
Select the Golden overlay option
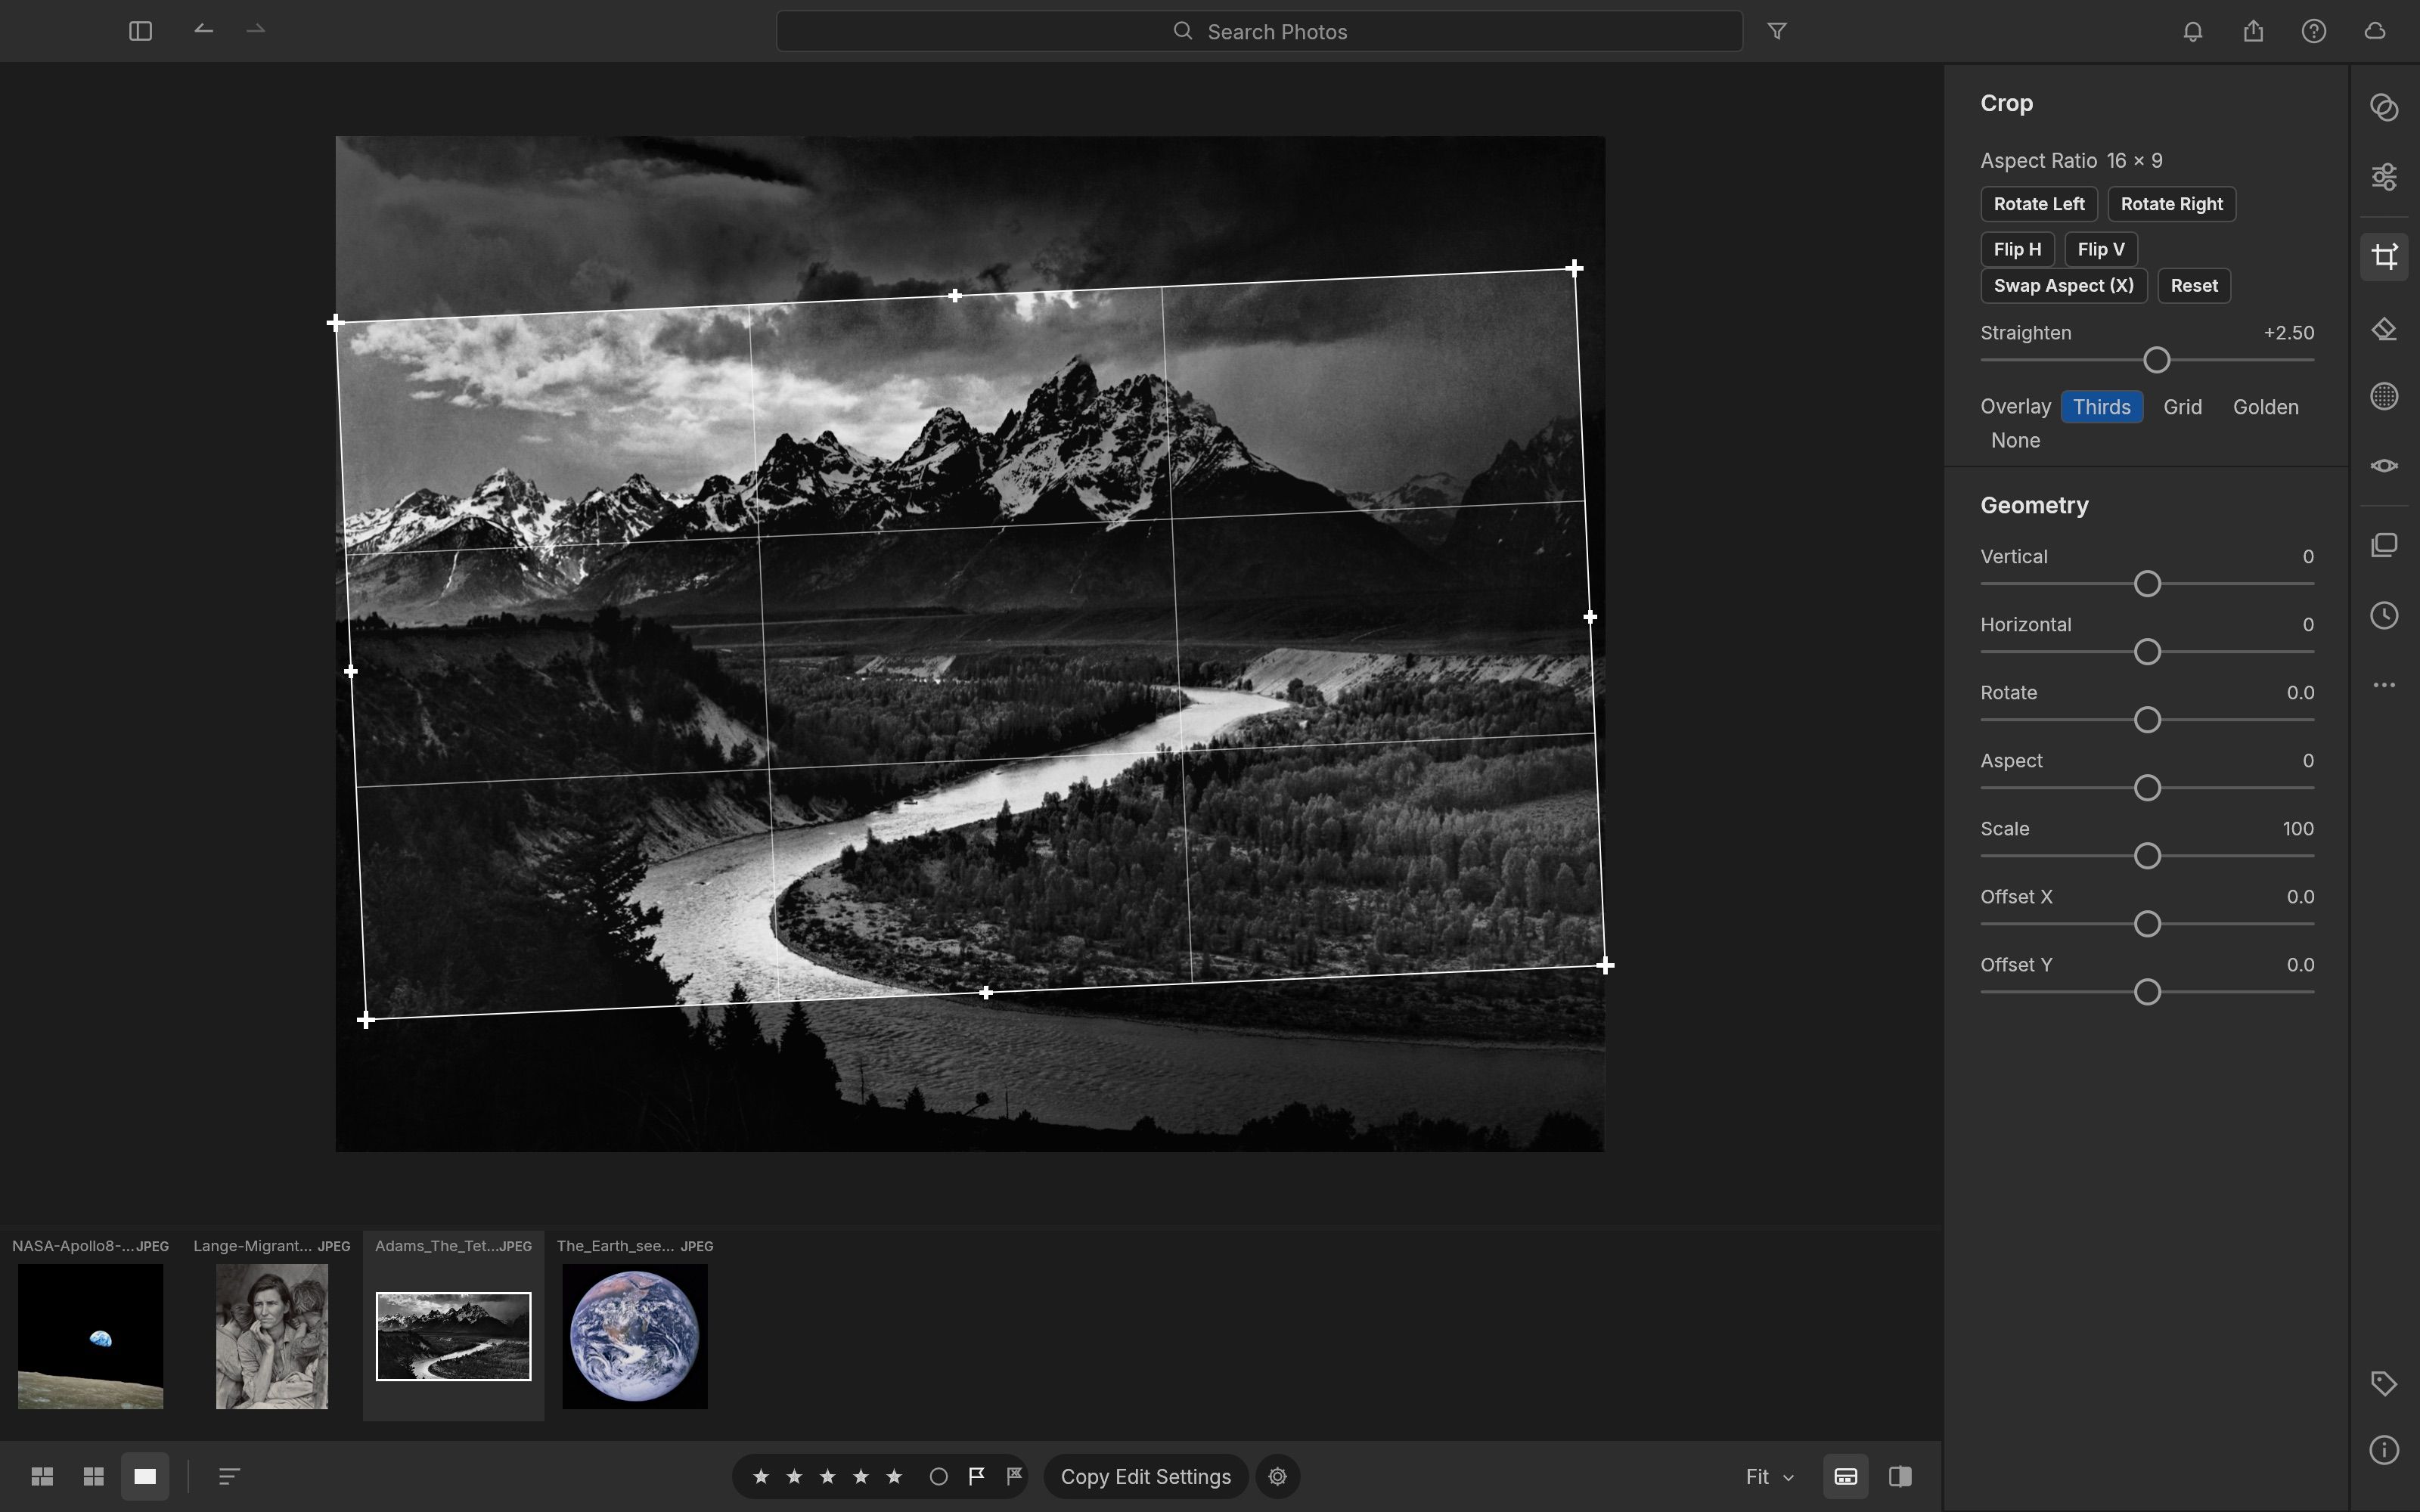point(2265,407)
